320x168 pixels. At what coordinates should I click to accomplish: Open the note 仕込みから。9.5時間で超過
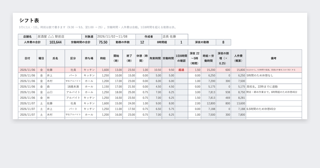pos(274,70)
